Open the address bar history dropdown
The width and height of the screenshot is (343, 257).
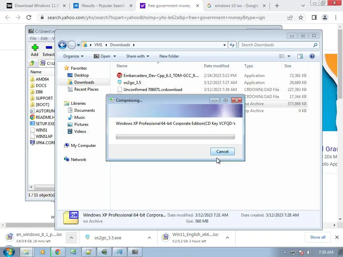[x=224, y=45]
